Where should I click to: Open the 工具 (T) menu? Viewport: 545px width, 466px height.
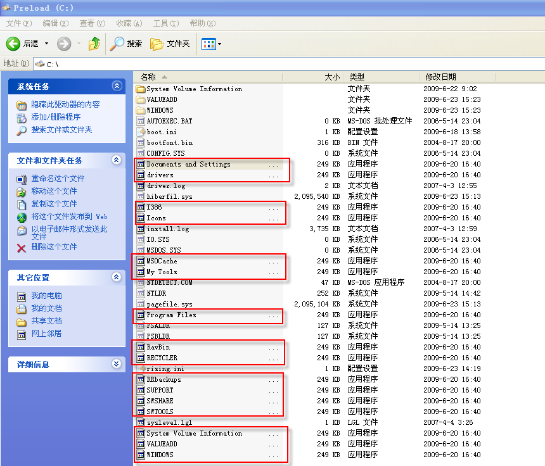tap(166, 23)
